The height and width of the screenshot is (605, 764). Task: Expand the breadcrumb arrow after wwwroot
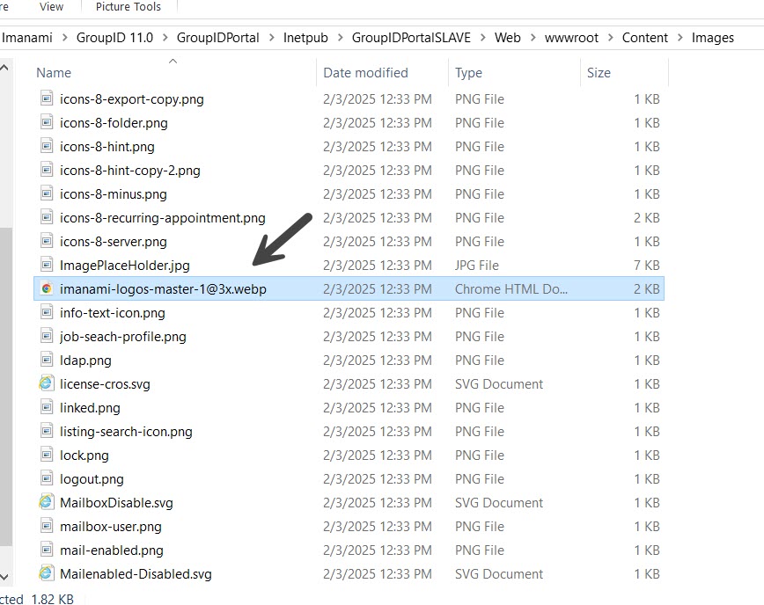pyautogui.click(x=609, y=38)
